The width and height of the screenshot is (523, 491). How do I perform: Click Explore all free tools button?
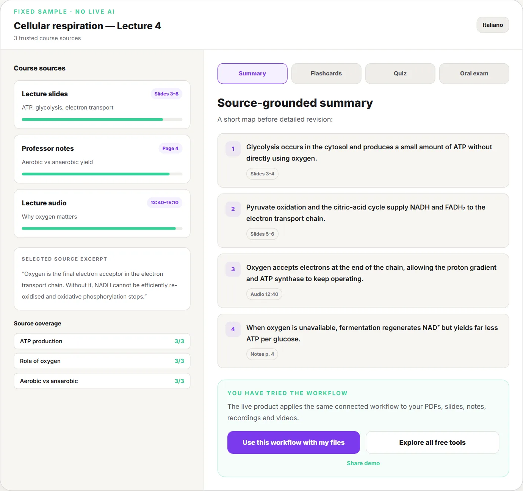pyautogui.click(x=432, y=443)
